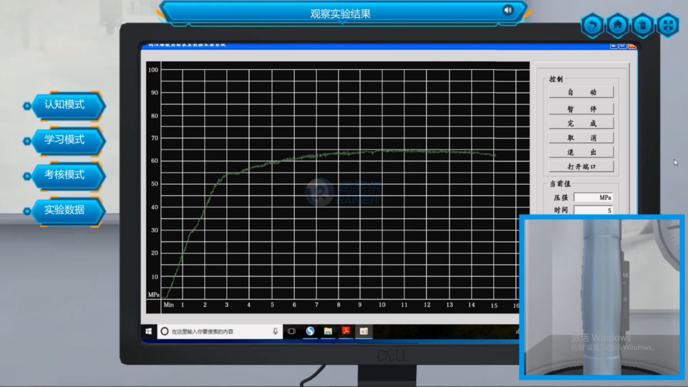Open the Windows Start menu icon
The image size is (688, 387).
click(x=148, y=331)
